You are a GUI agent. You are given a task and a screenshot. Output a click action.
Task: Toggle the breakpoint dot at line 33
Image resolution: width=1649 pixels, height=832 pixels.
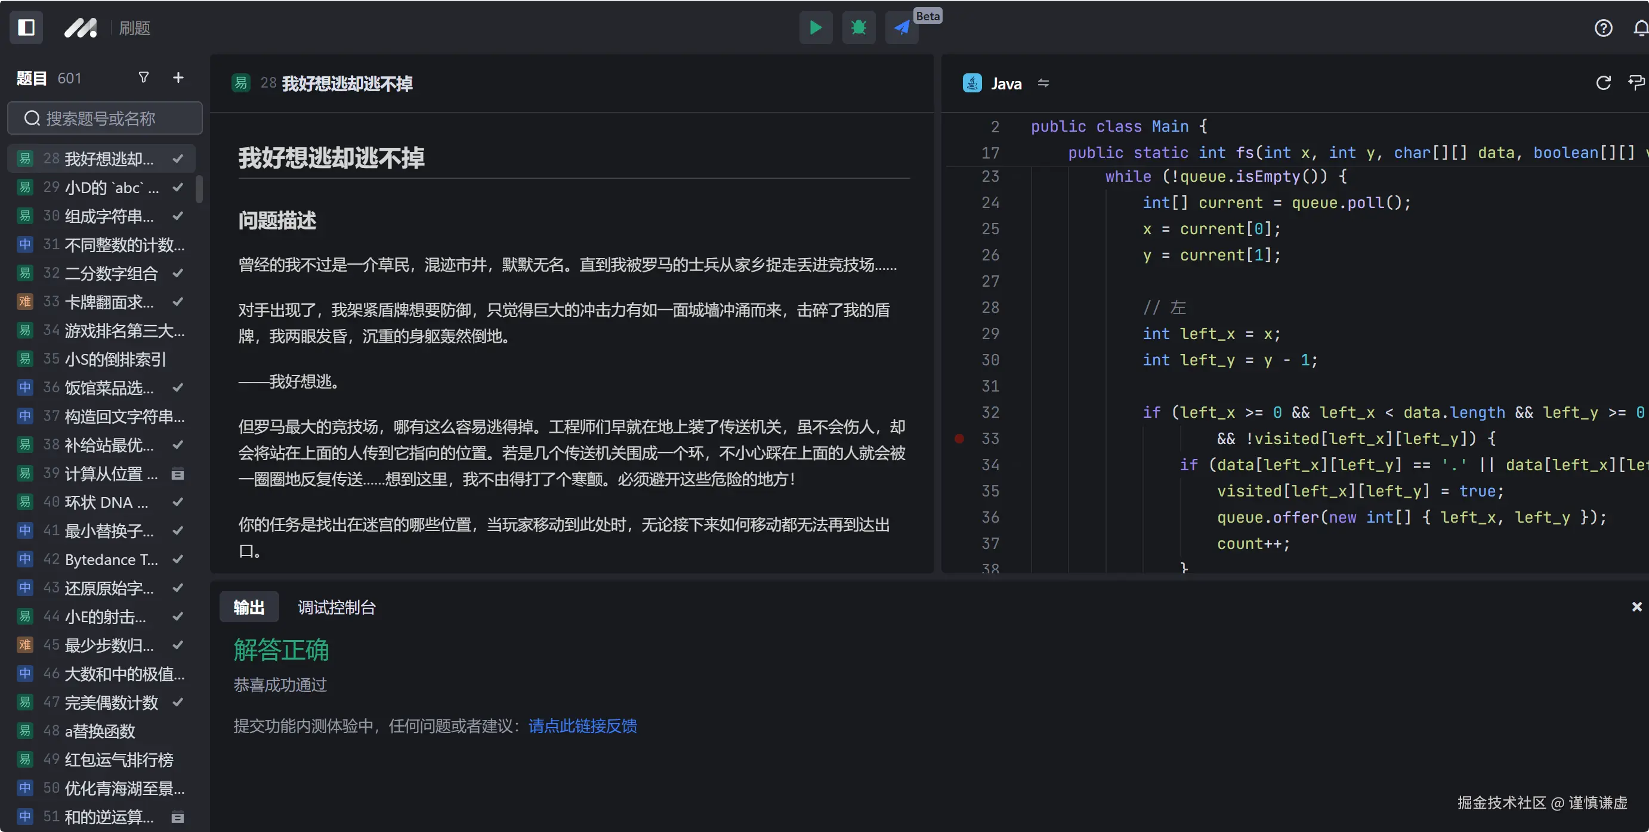(x=958, y=439)
